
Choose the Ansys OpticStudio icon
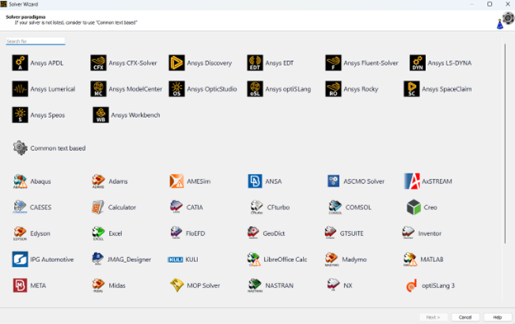(177, 89)
